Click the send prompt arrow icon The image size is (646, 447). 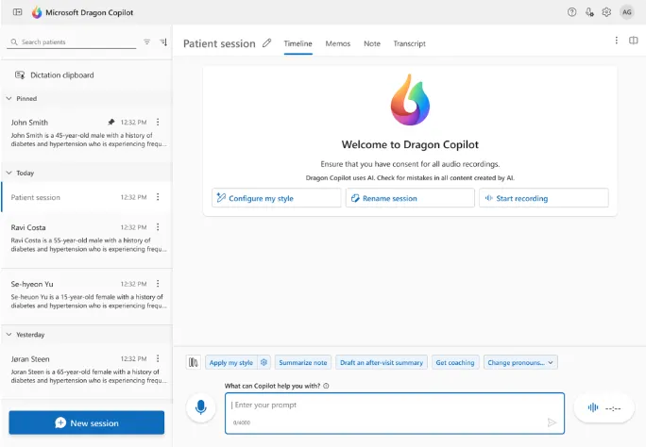[552, 422]
